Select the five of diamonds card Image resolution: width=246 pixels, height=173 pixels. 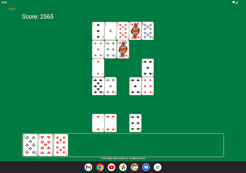(x=98, y=49)
